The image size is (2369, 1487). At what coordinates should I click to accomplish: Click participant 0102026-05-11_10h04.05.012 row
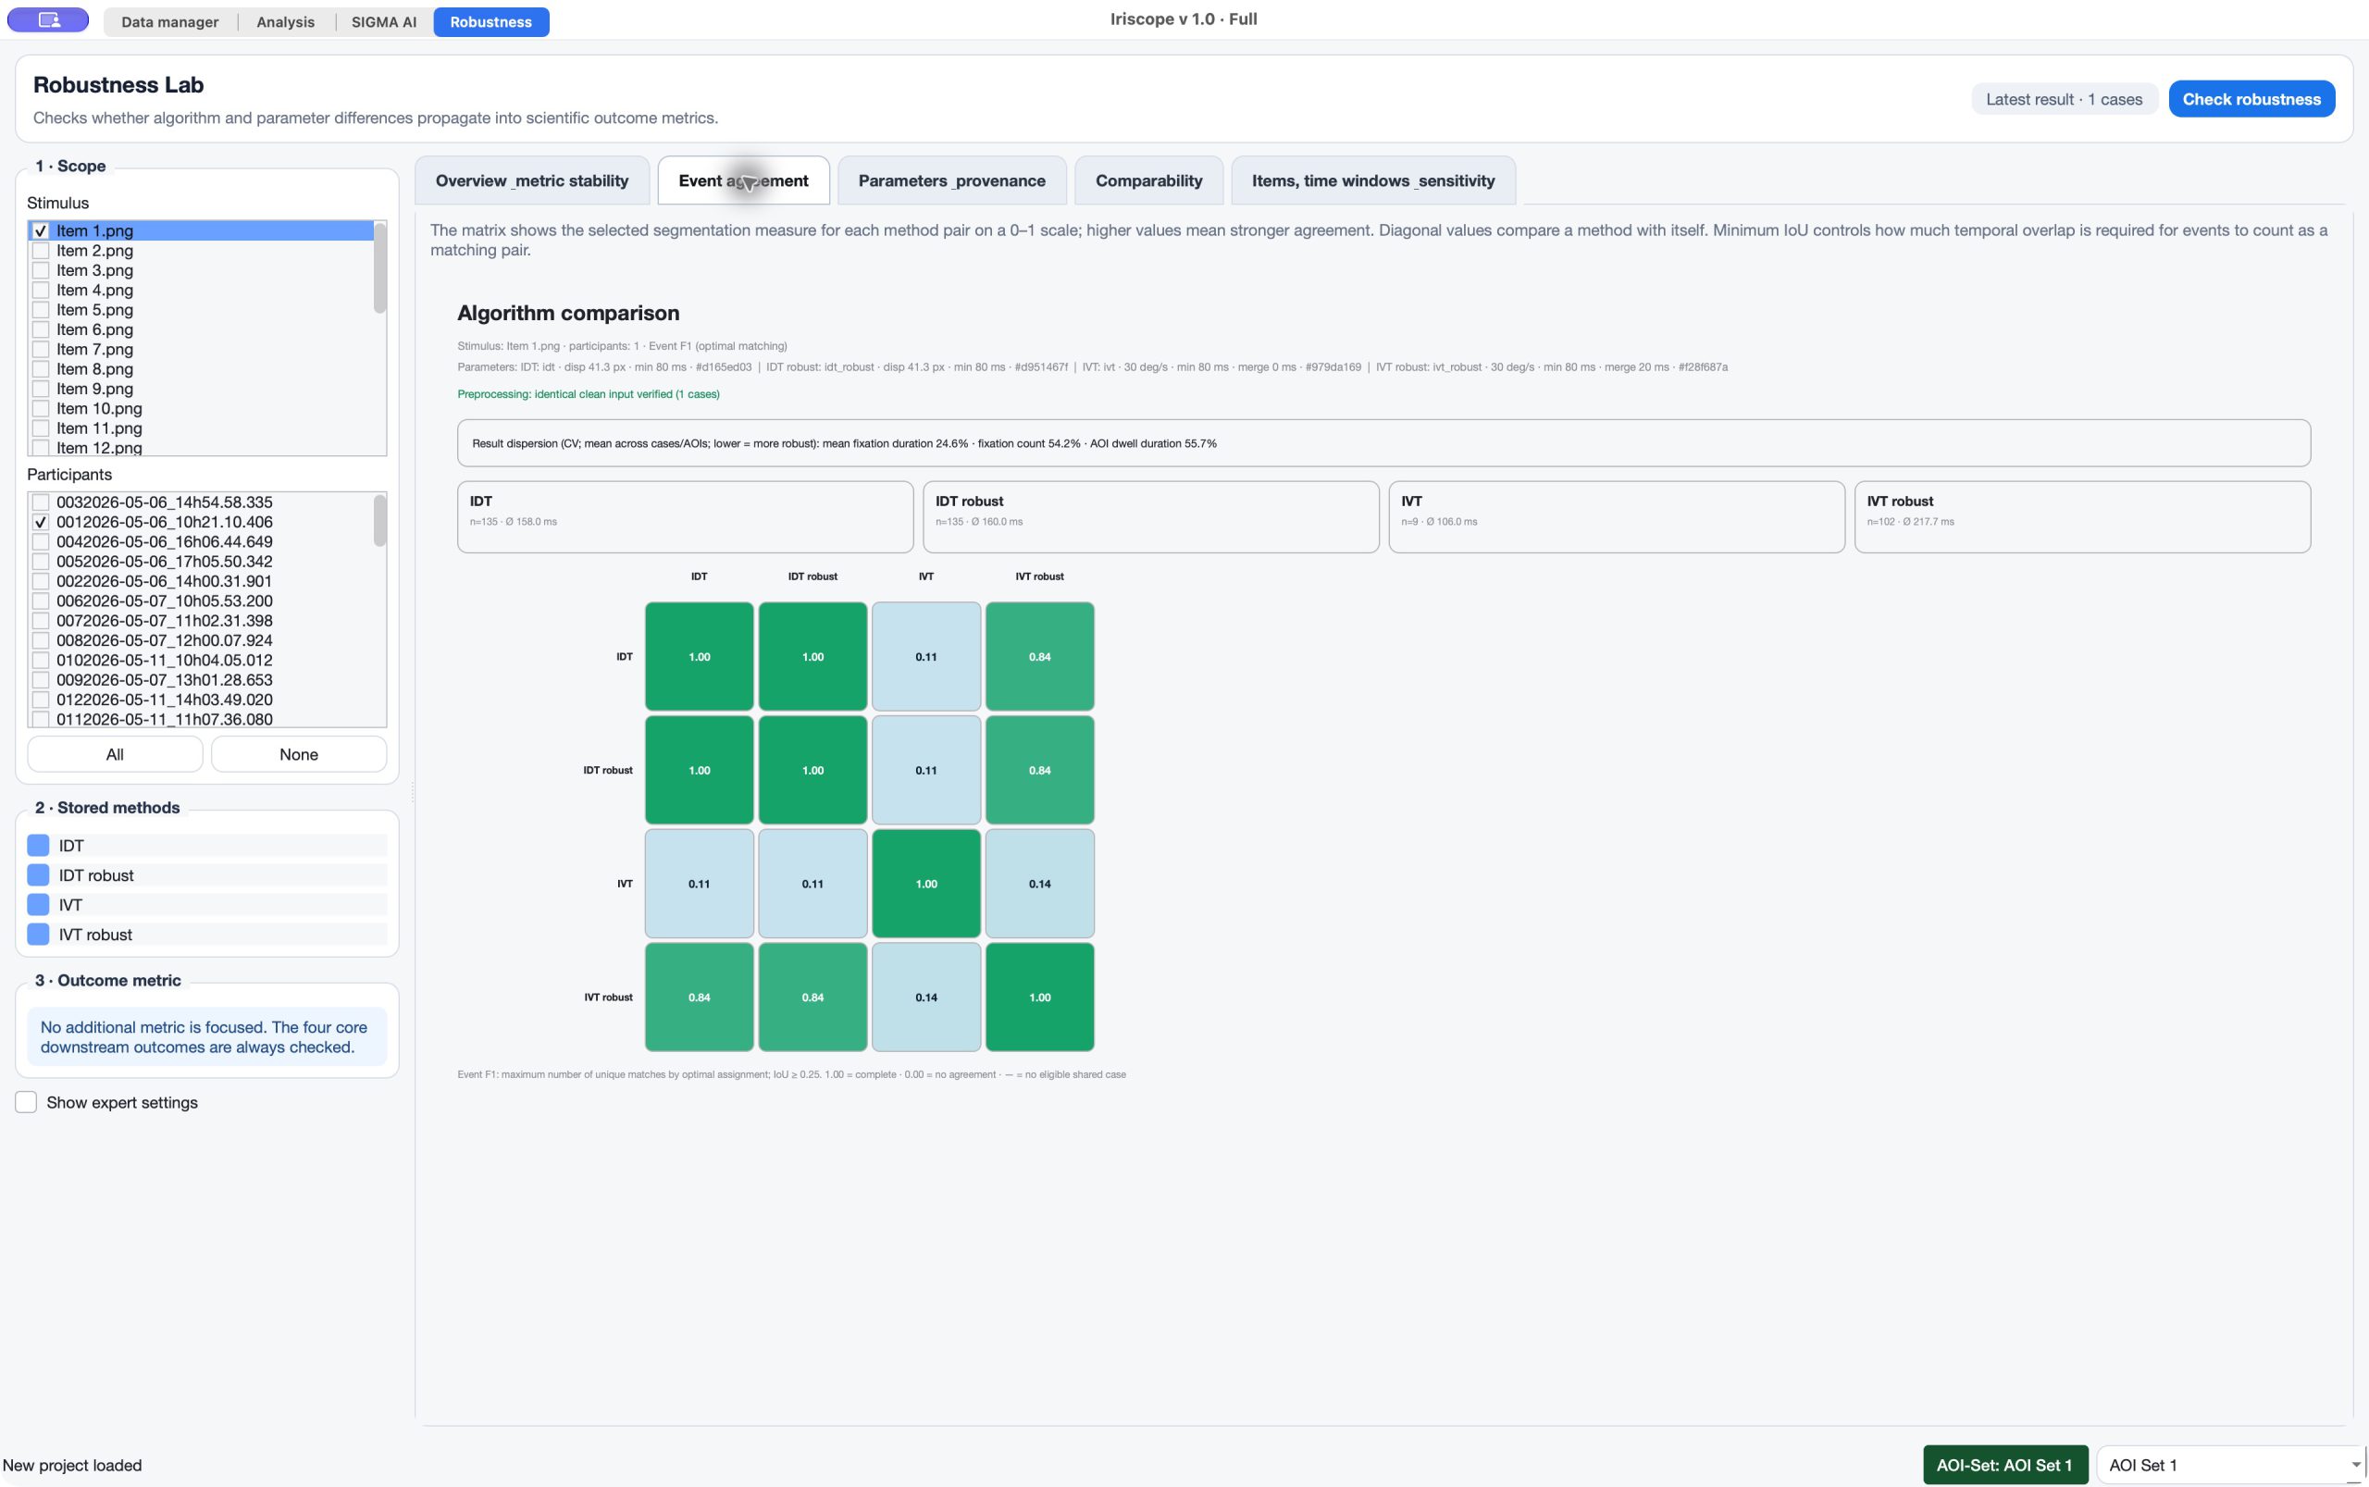pyautogui.click(x=201, y=660)
